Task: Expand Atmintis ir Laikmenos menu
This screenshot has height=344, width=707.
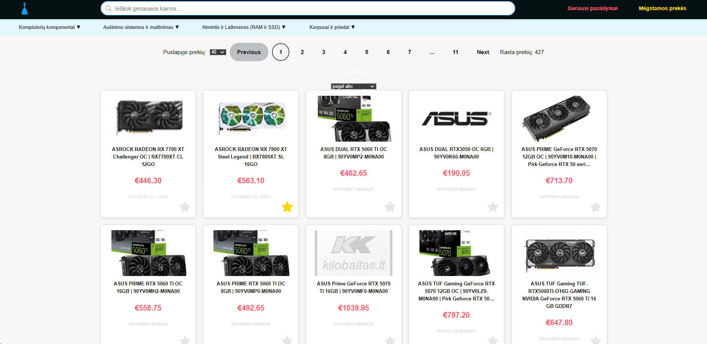Action: (244, 27)
